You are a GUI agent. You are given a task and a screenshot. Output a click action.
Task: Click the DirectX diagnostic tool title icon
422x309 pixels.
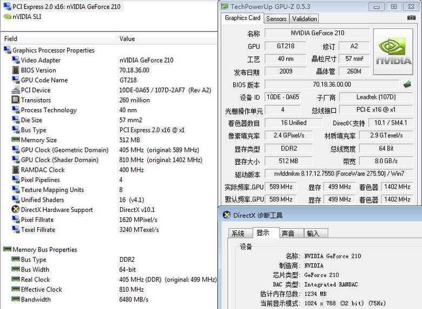227,215
